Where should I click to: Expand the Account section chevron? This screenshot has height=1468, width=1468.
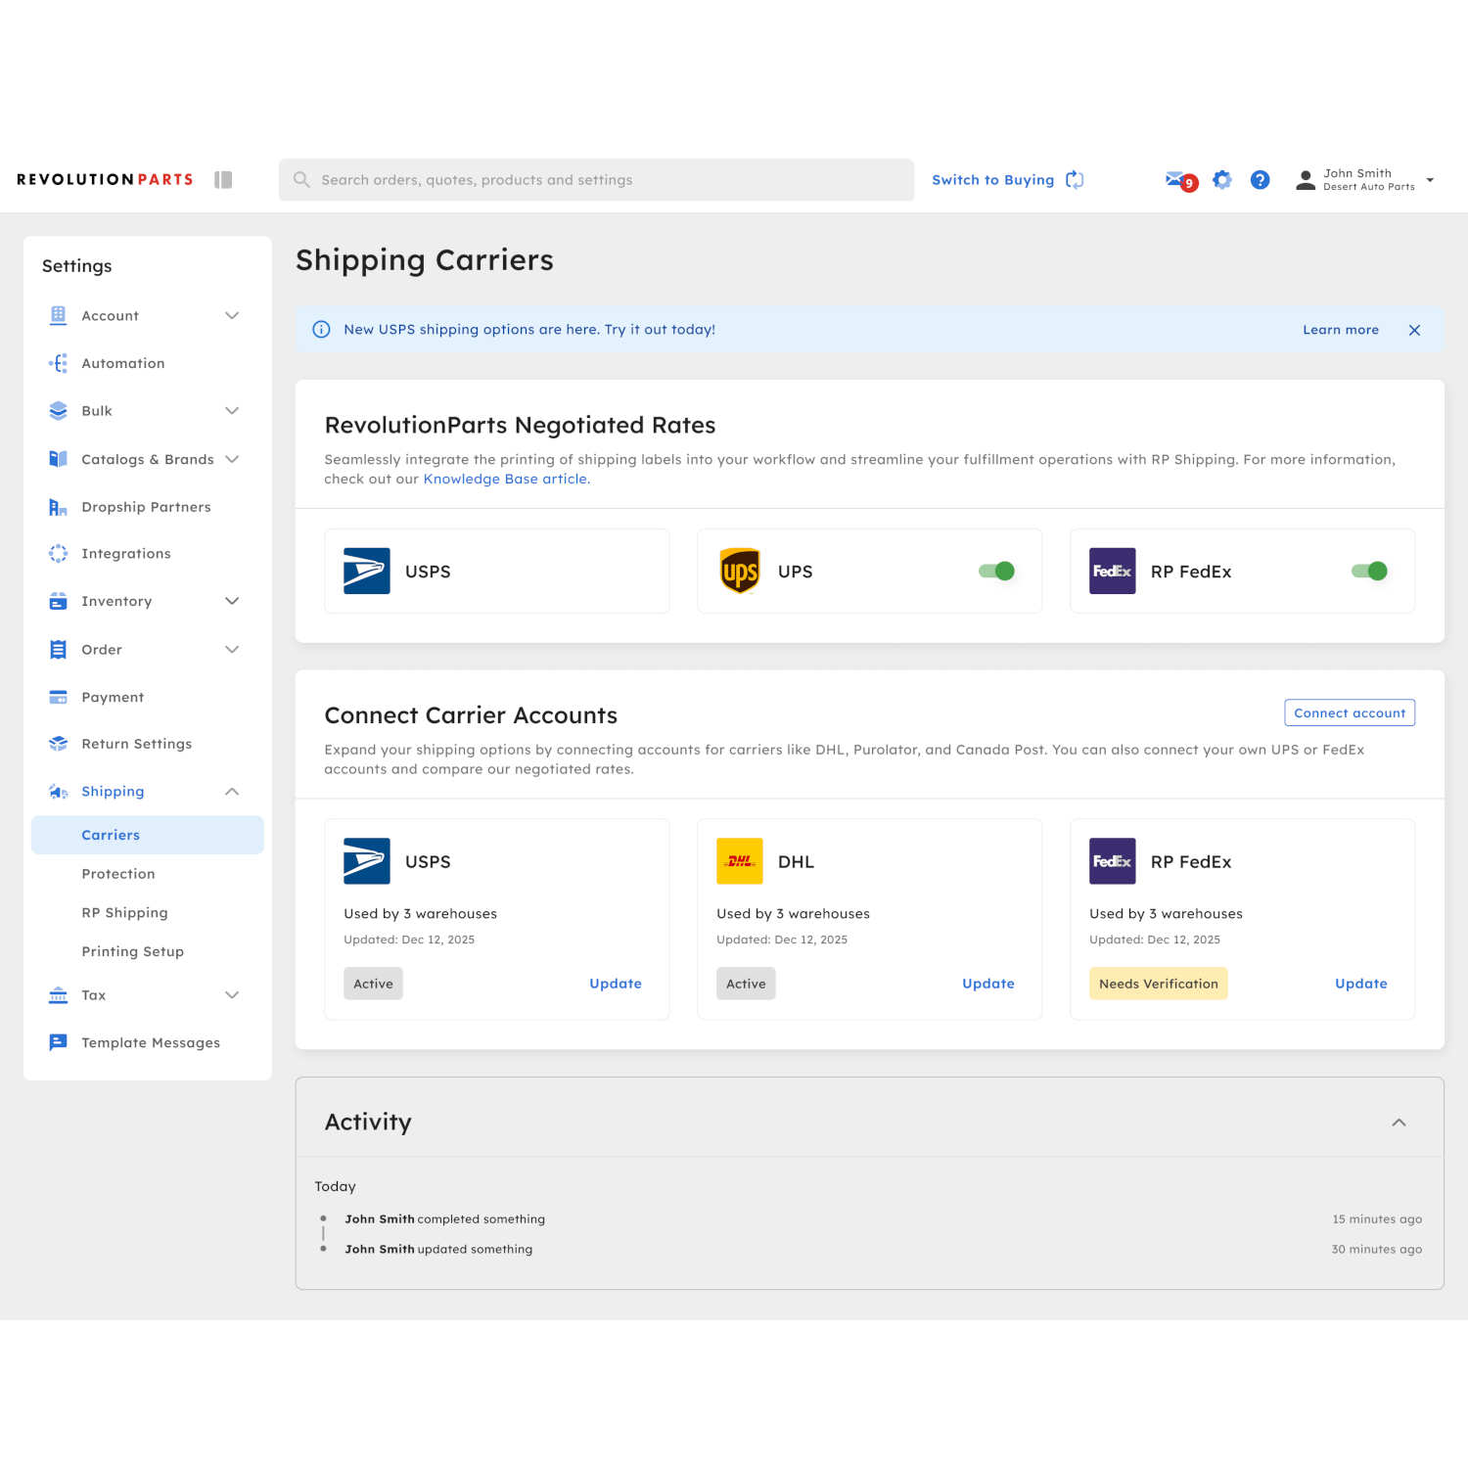coord(232,315)
